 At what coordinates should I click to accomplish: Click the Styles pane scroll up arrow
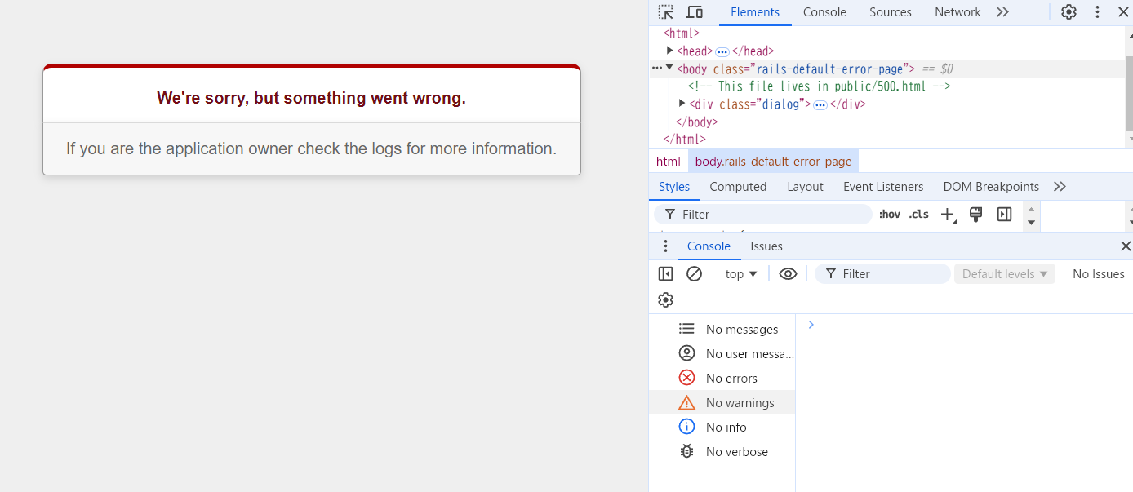point(1031,209)
